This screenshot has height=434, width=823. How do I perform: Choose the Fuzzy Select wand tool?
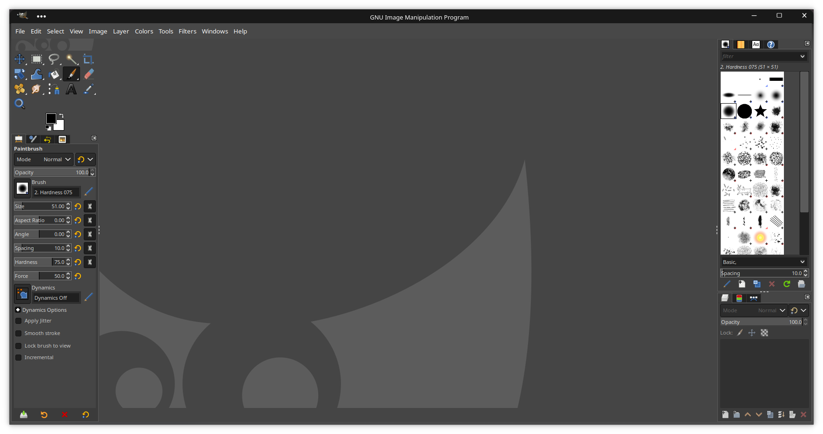click(71, 59)
